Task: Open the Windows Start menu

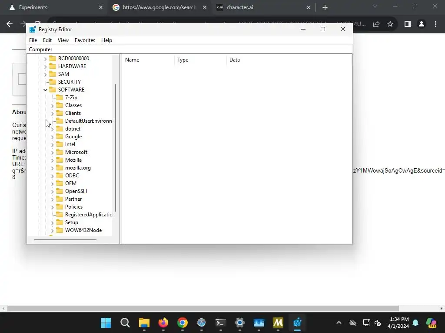Action: (x=106, y=323)
